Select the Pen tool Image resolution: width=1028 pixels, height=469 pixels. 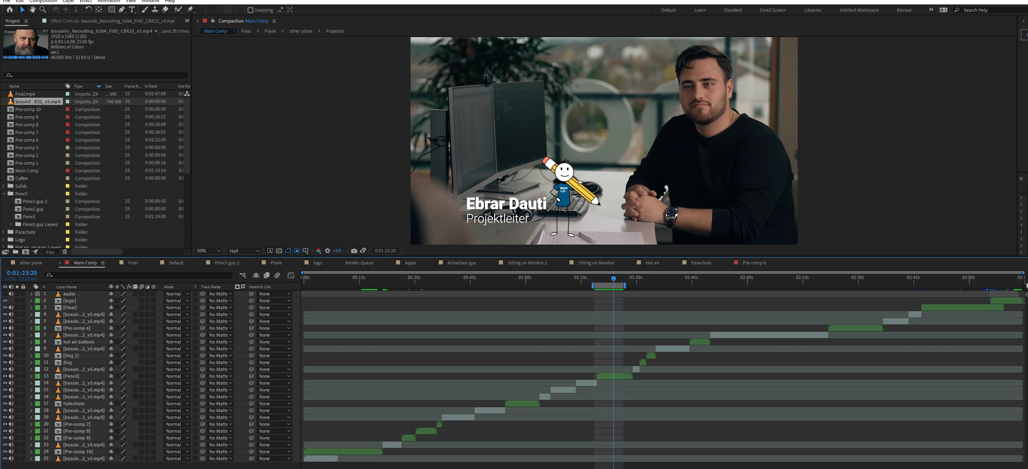[x=121, y=10]
